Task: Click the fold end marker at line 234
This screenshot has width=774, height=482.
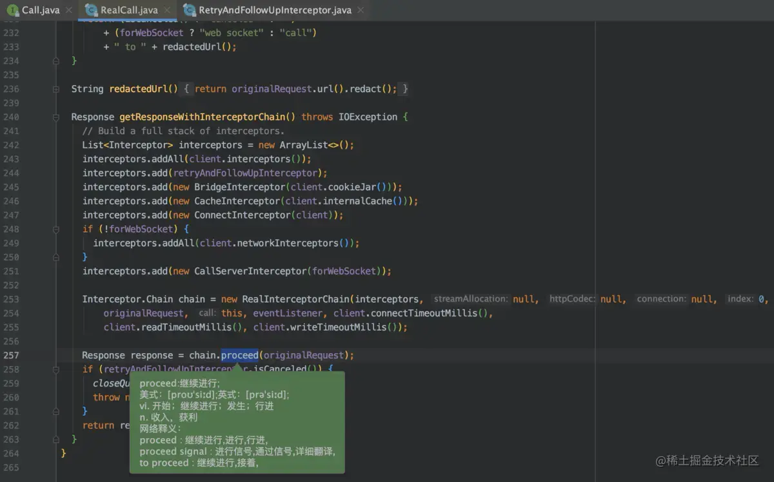Action: point(56,61)
